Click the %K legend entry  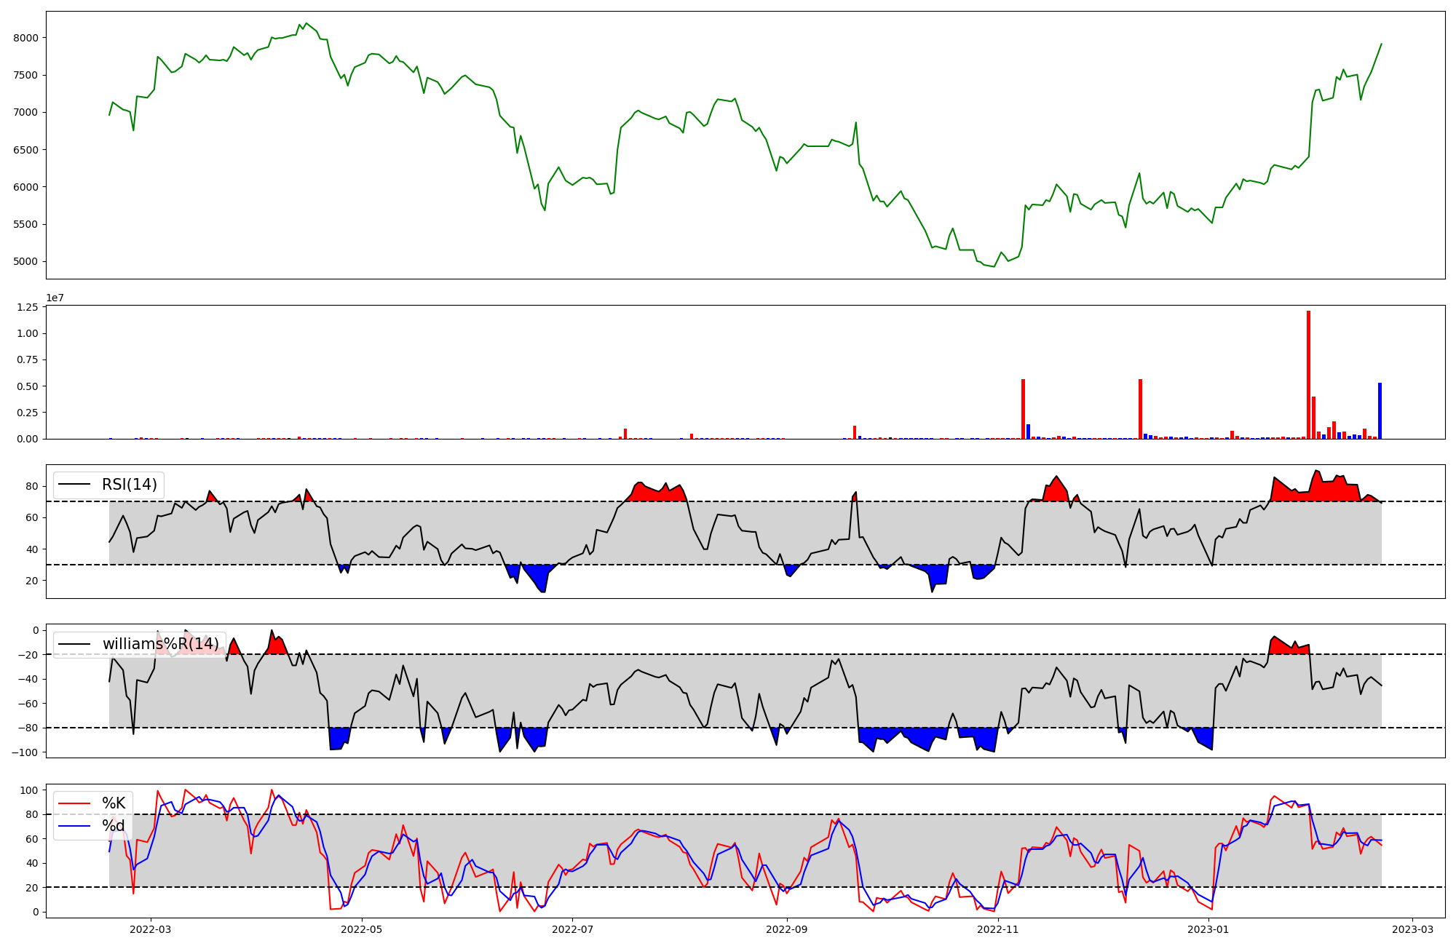(114, 803)
